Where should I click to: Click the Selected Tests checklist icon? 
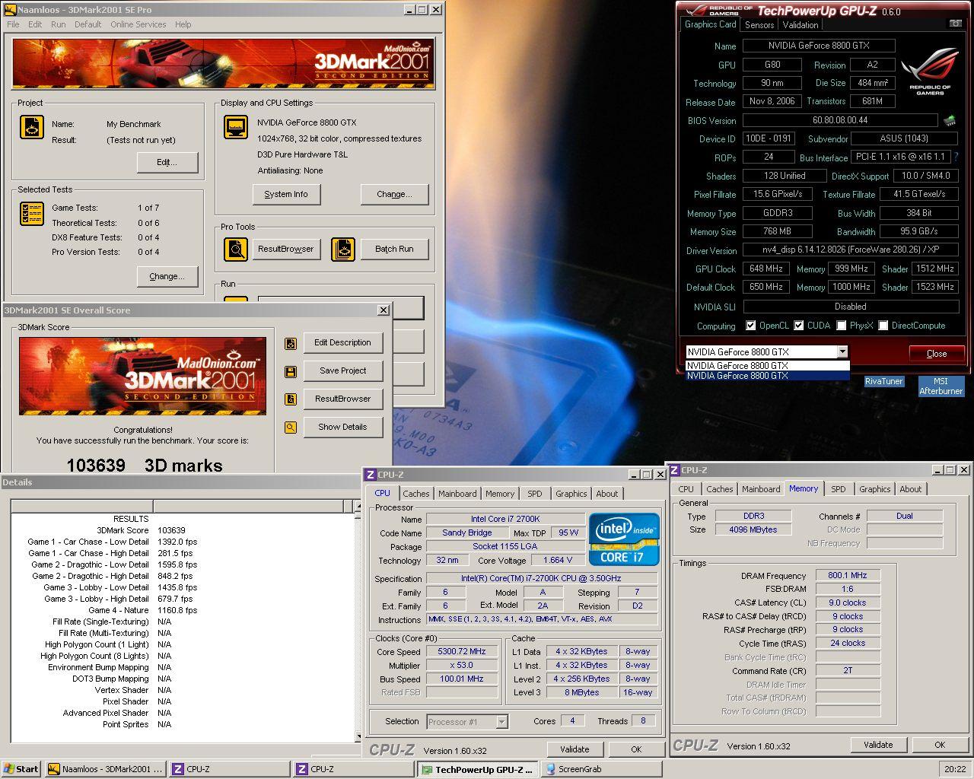pos(31,214)
